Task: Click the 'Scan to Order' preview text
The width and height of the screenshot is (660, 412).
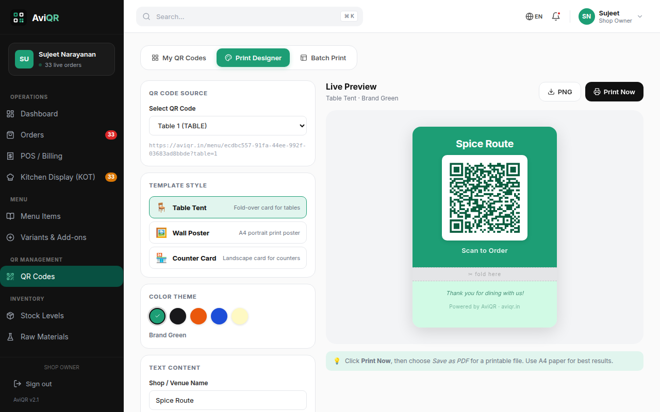Action: pos(485,251)
